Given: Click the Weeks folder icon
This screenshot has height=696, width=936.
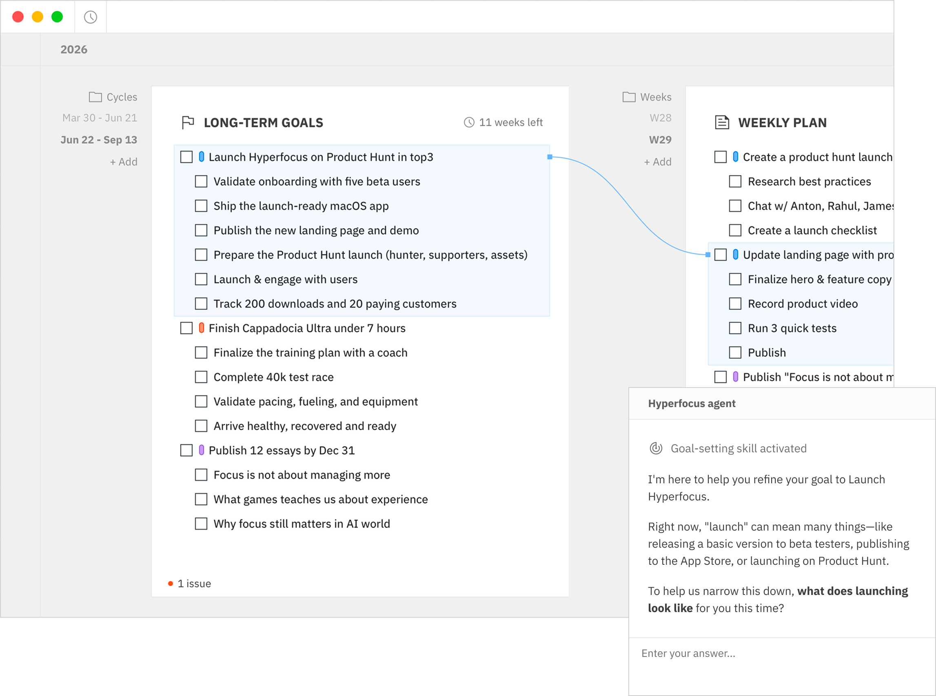Looking at the screenshot, I should [629, 97].
